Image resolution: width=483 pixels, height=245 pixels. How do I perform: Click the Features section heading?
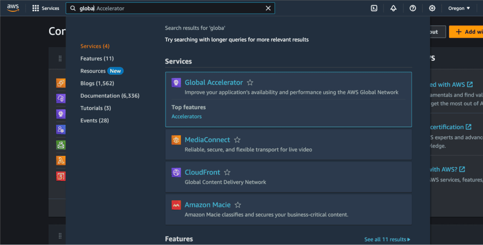179,239
